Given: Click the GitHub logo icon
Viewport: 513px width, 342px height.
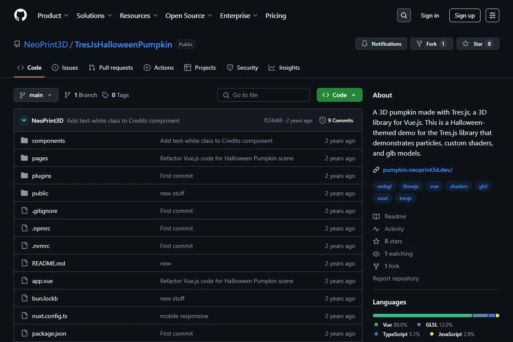Looking at the screenshot, I should [21, 15].
